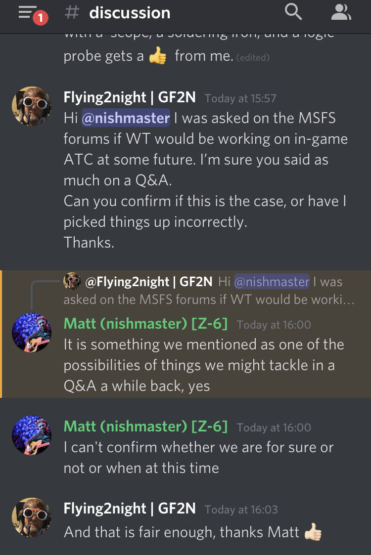Jump to the quoted original message preview
Viewport: 371px width, 555px height.
[x=208, y=299]
